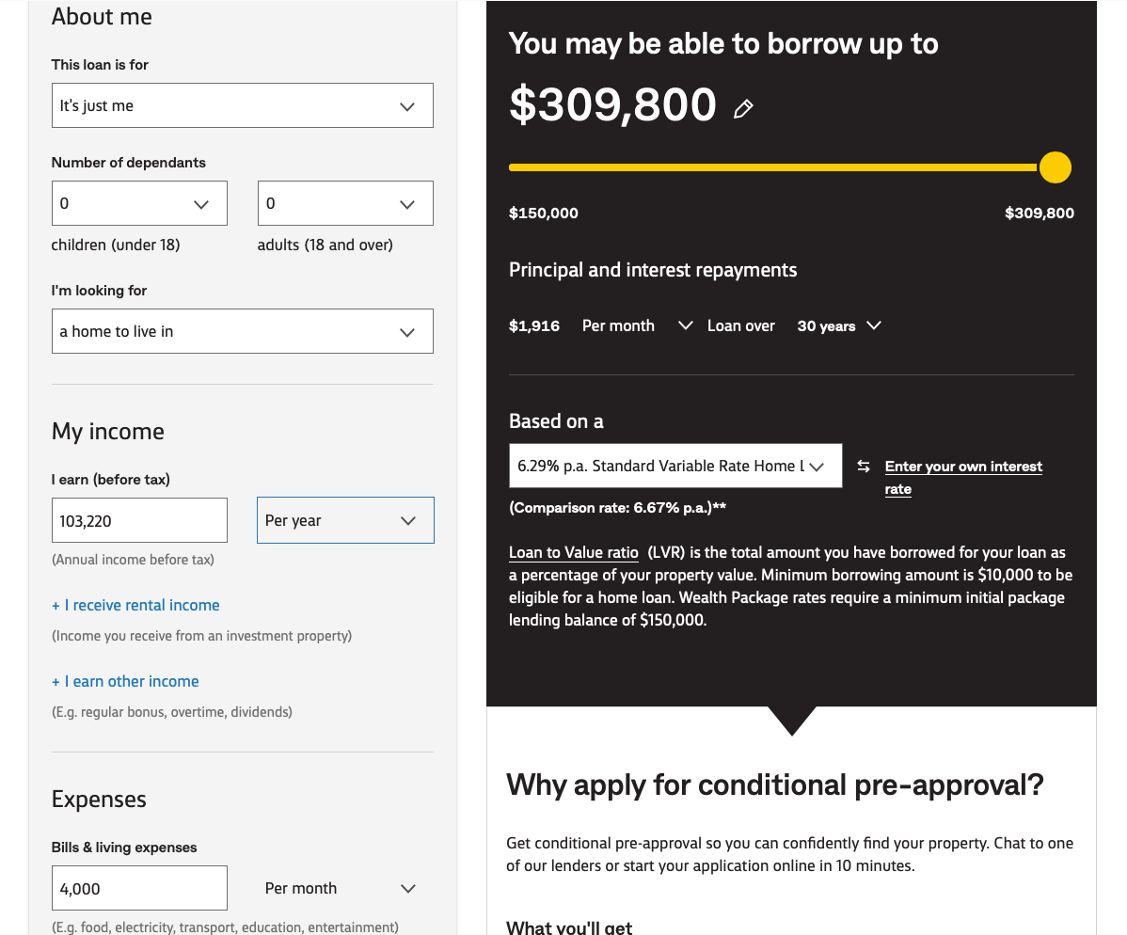Click bills & living expenses input field
Image resolution: width=1127 pixels, height=935 pixels.
coord(139,888)
